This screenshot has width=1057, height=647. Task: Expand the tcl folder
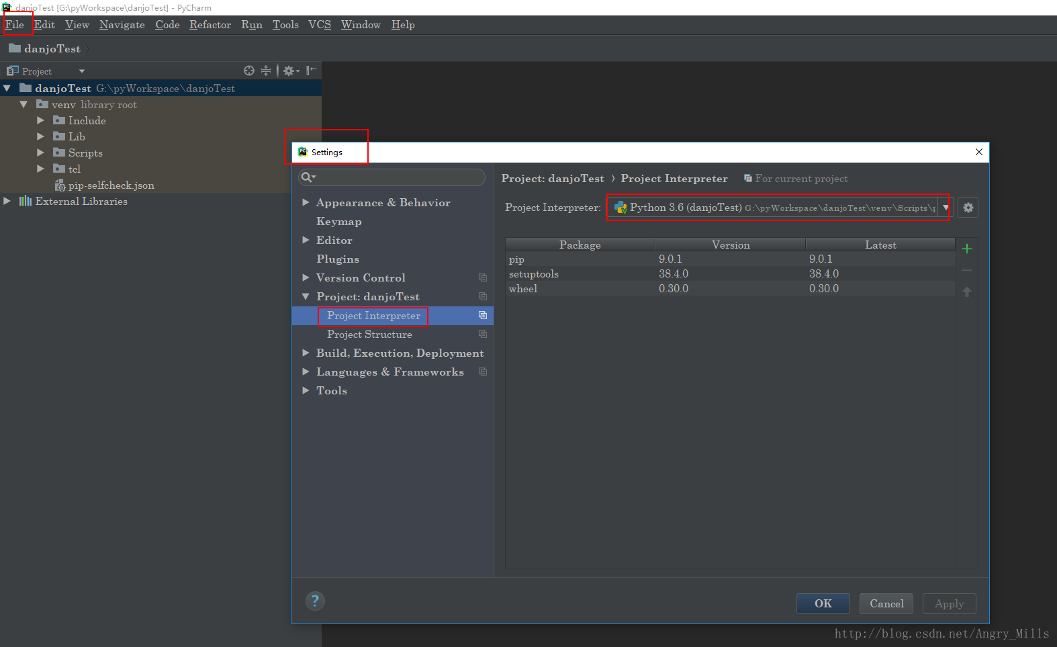tap(40, 169)
